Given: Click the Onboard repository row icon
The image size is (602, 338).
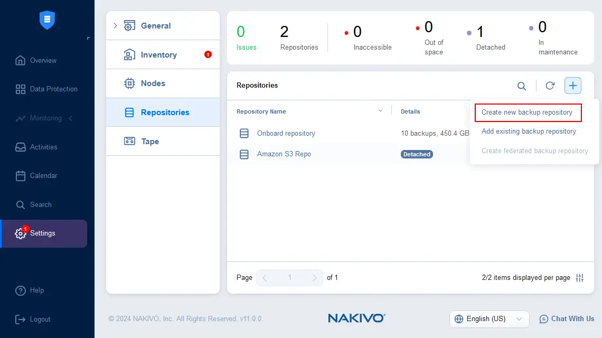Looking at the screenshot, I should 244,133.
